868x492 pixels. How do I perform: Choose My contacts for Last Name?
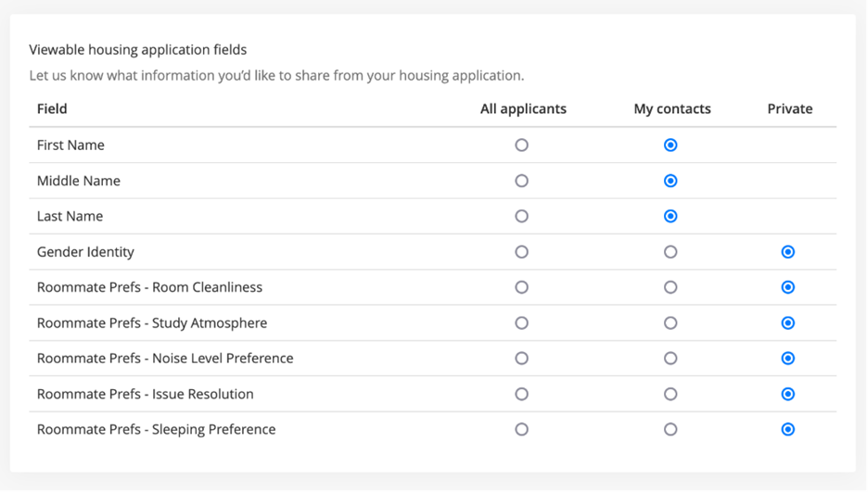pyautogui.click(x=670, y=216)
